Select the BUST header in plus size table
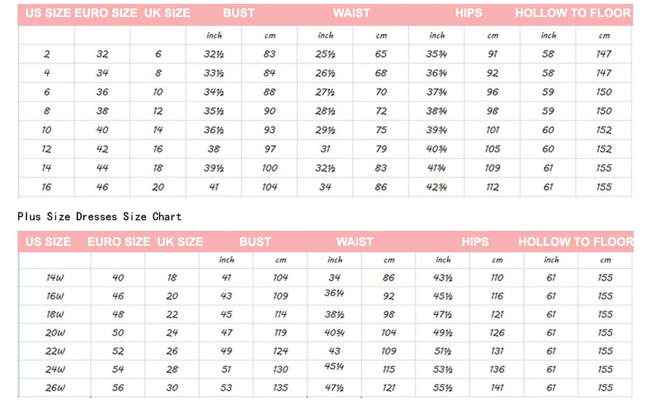Viewport: 652px width, 401px height. [x=255, y=242]
